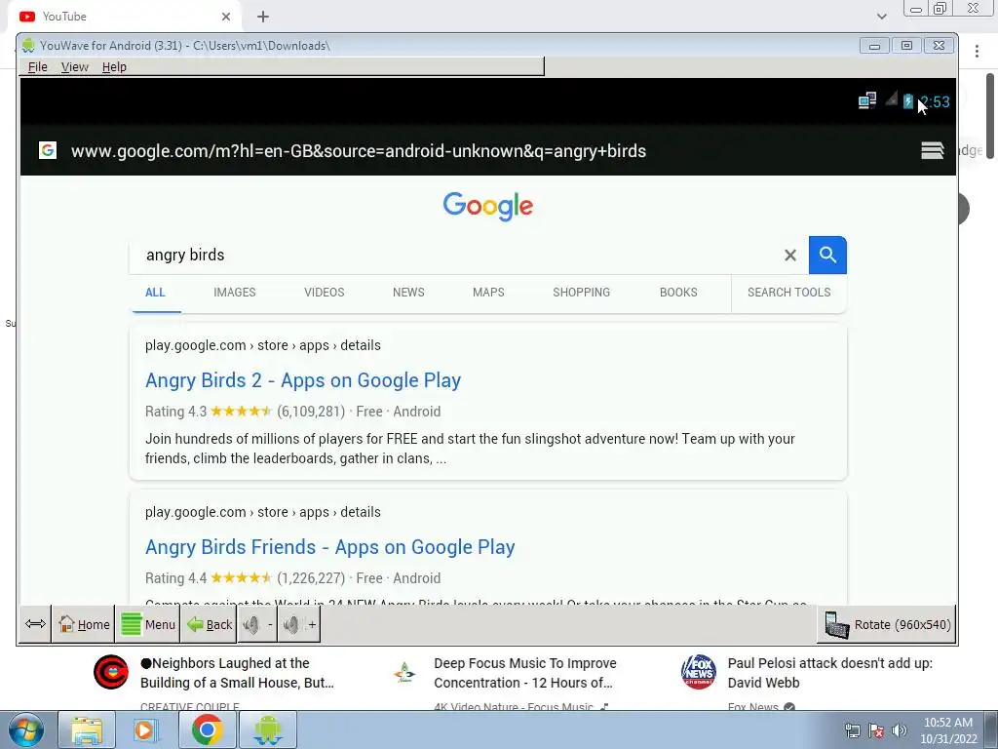
Task: Click the Fox News channel avatar
Action: pyautogui.click(x=698, y=672)
